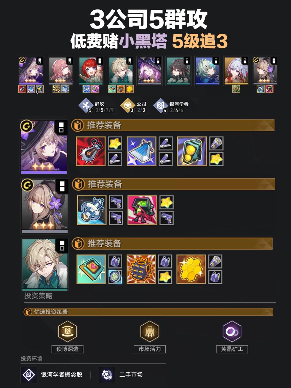Click the golden honeycomb equipment icon
Image resolution: width=291 pixels, height=388 pixels.
pyautogui.click(x=191, y=269)
